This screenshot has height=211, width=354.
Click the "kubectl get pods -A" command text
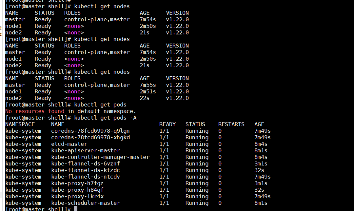tap(105, 118)
